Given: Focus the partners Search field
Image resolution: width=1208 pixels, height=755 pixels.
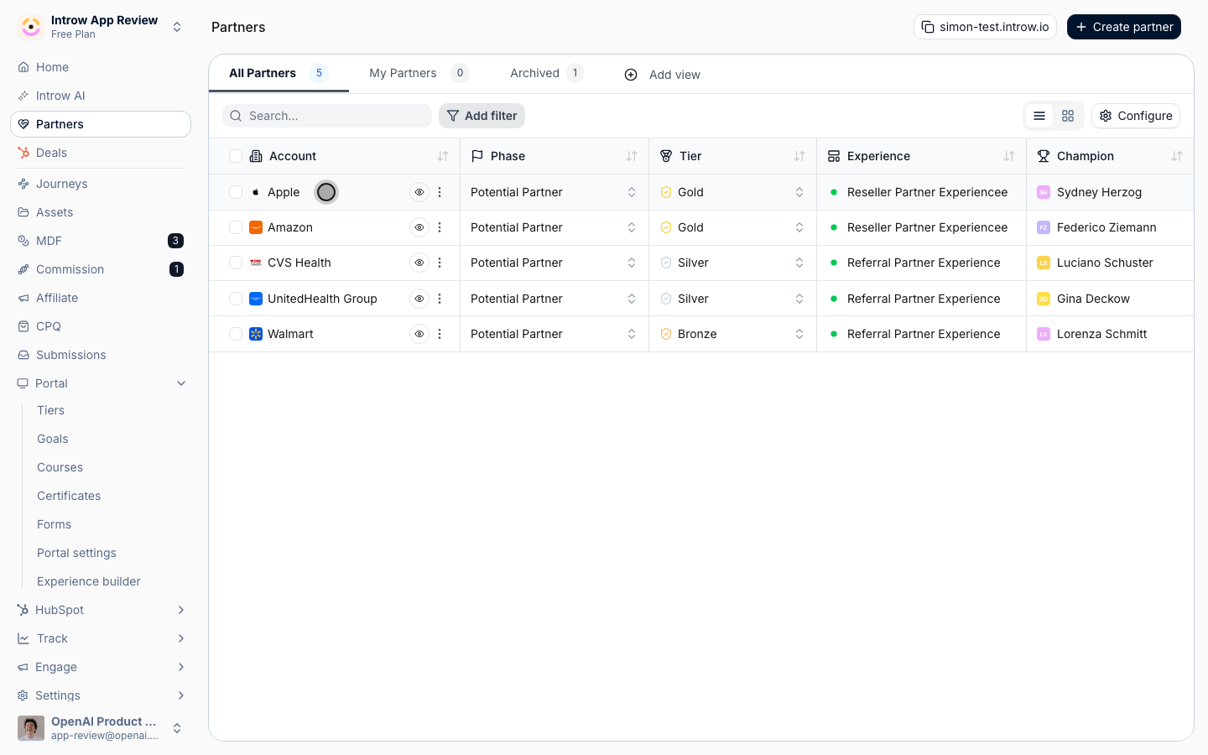Looking at the screenshot, I should tap(327, 116).
